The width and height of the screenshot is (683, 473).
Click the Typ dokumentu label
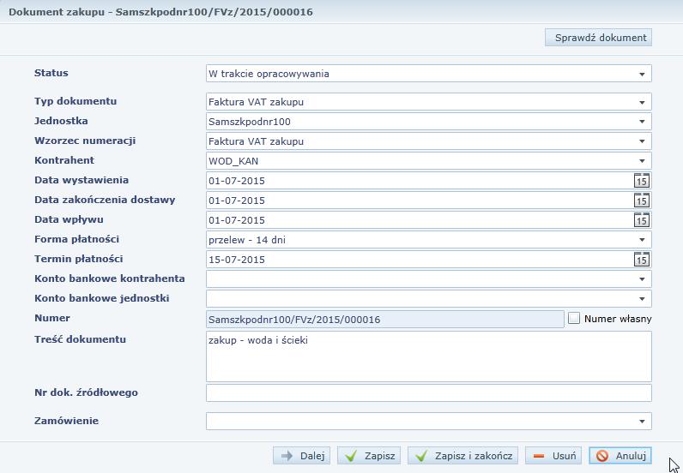click(76, 101)
